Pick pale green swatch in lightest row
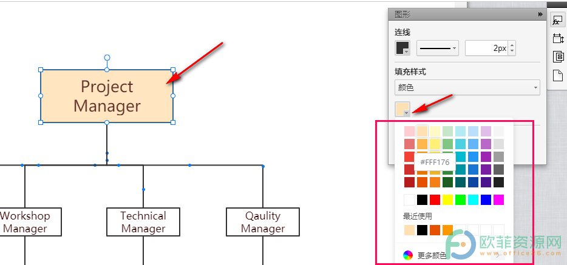Screen dimensions: 567x265 tap(447, 131)
